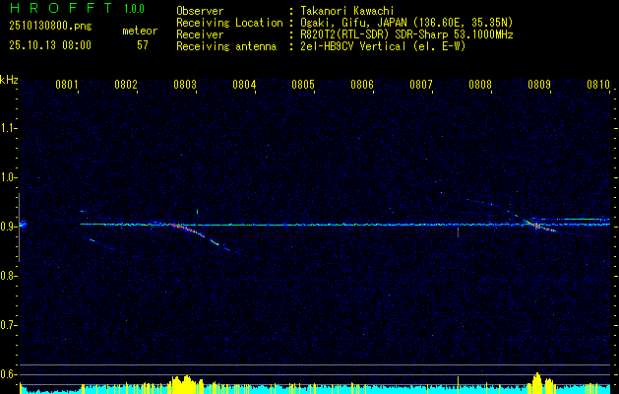Click the kHz axis unit label
This screenshot has height=394, width=619.
pyautogui.click(x=9, y=80)
